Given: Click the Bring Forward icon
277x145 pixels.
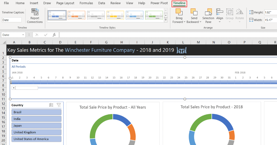Looking at the screenshot, I should [x=179, y=12].
